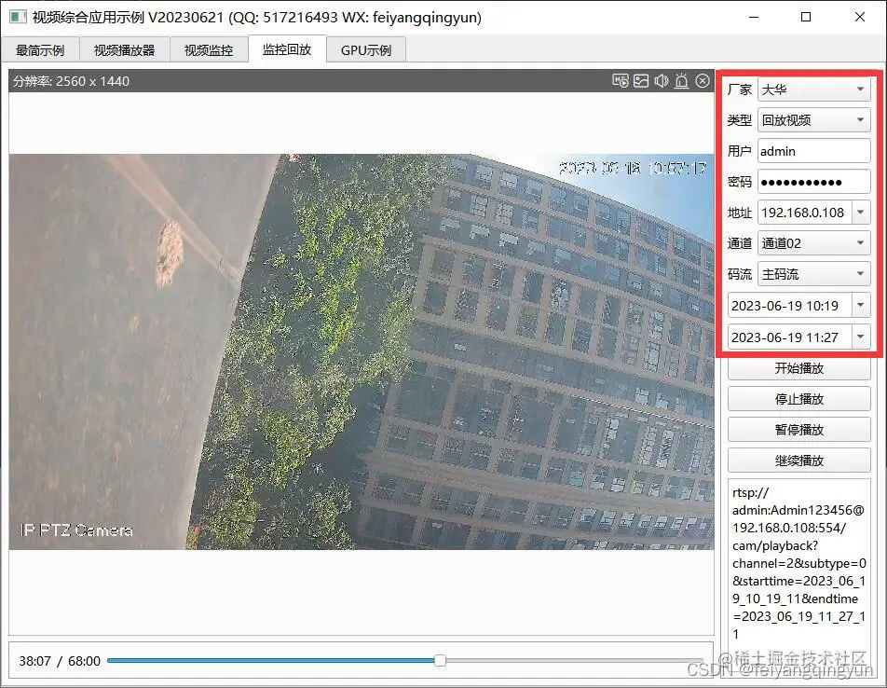887x688 pixels.
Task: Click the 38:07 / 68:00 time label
Action: [x=60, y=661]
